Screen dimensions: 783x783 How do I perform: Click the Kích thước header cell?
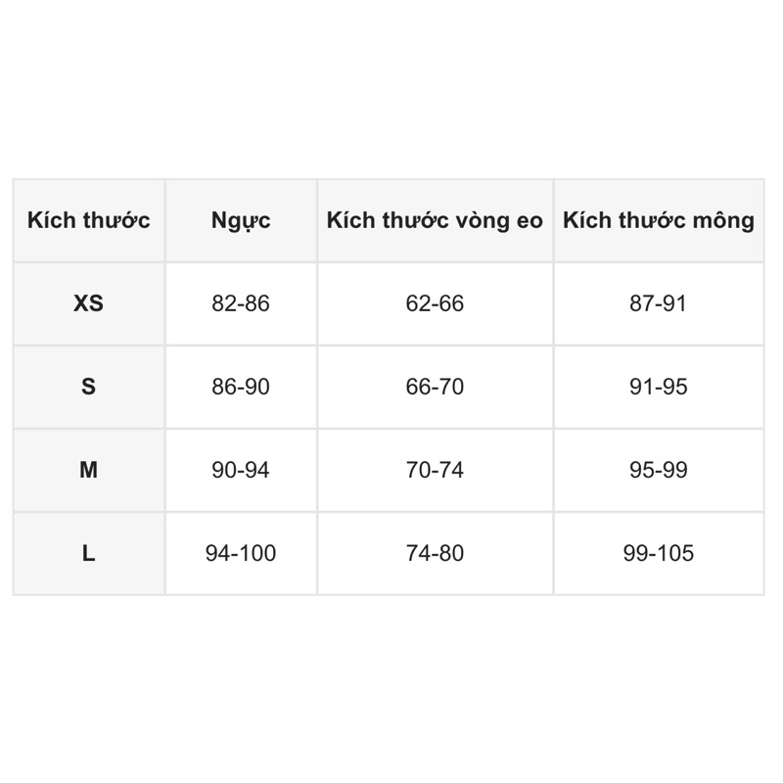(89, 220)
